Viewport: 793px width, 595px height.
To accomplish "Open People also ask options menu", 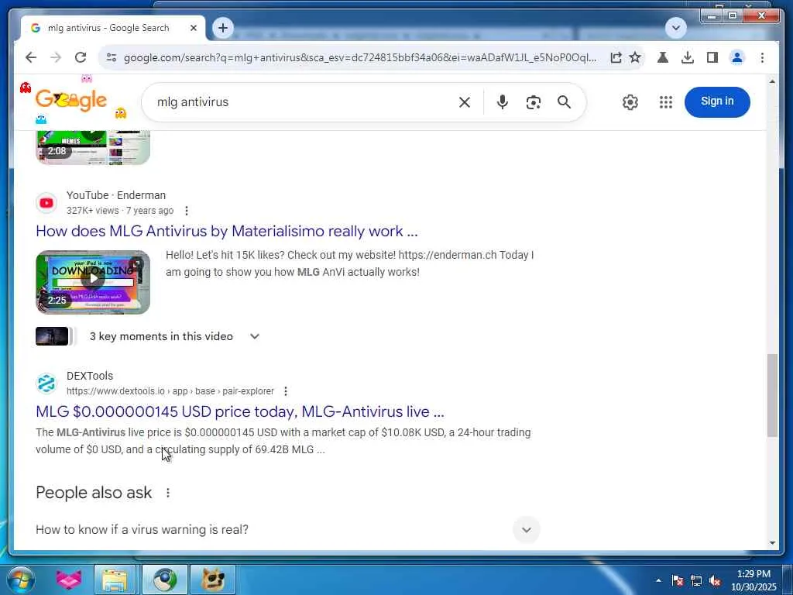I will (168, 492).
